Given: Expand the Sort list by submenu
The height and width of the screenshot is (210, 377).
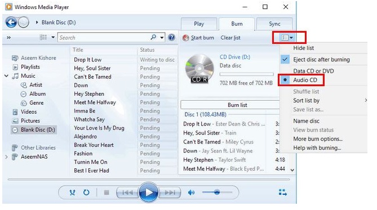Looking at the screenshot, I should [x=366, y=100].
